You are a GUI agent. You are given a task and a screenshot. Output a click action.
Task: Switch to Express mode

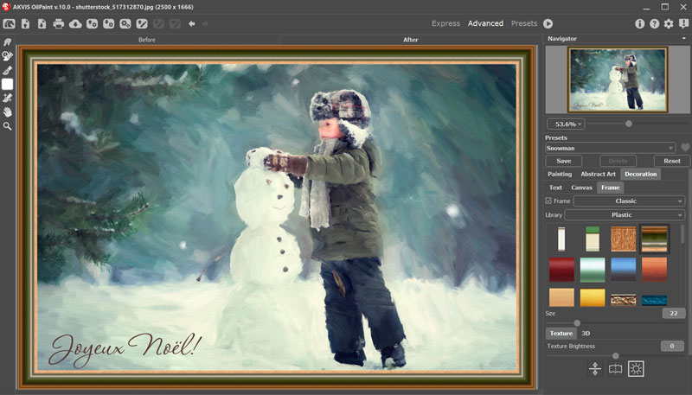[445, 23]
